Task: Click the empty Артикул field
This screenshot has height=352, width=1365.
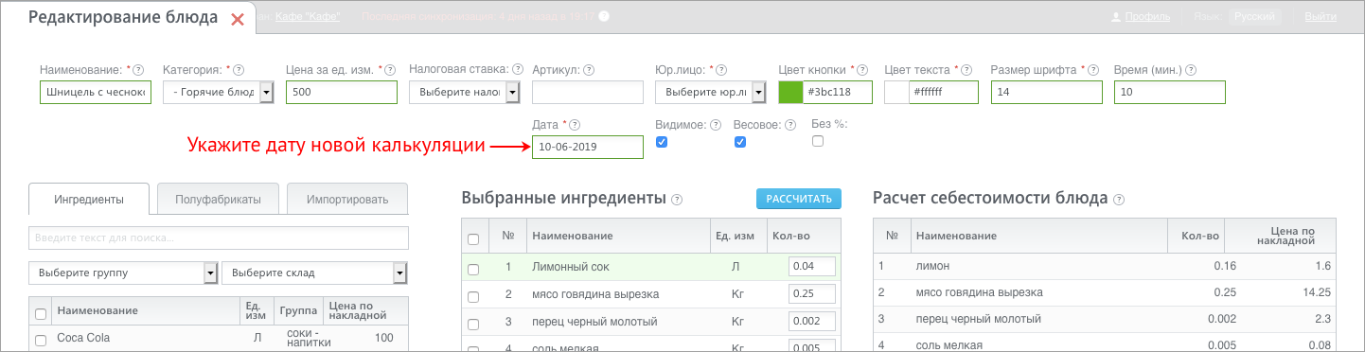Action: click(588, 92)
